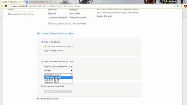Click the Sign out link
The image size is (187, 105).
[48, 50]
